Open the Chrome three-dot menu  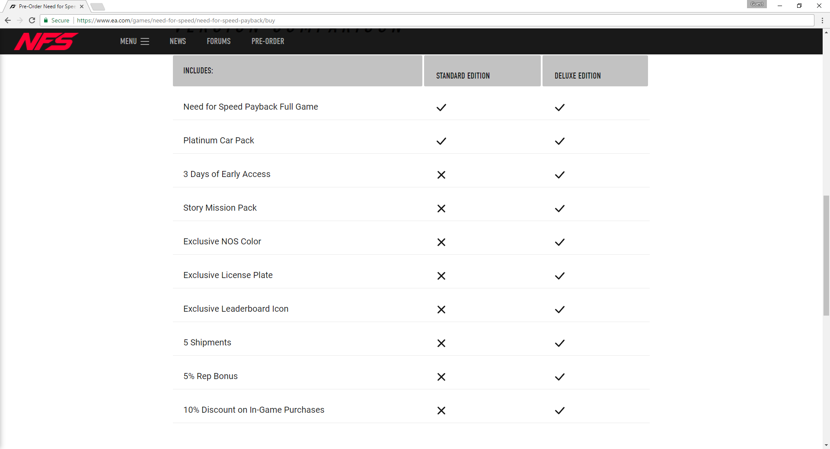click(822, 20)
